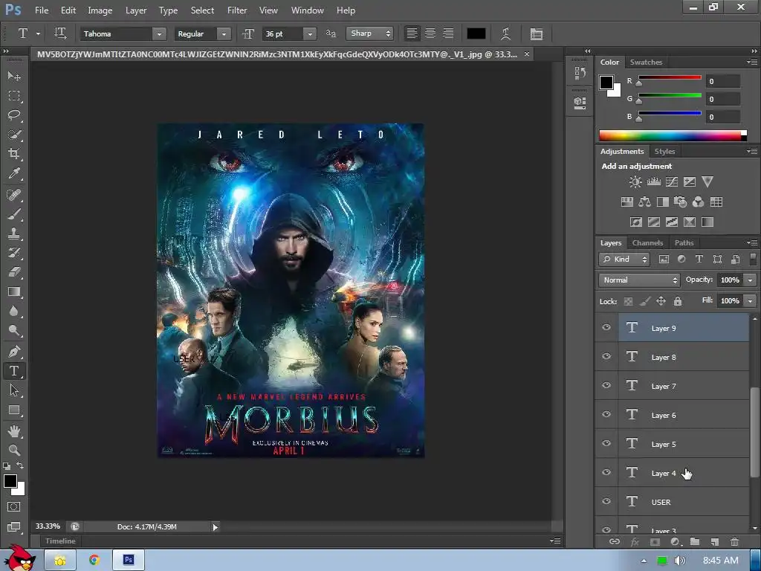Hide Layer 8 visibility eye

[606, 356]
